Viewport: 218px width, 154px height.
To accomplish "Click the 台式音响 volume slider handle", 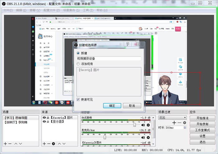I will [135, 125].
